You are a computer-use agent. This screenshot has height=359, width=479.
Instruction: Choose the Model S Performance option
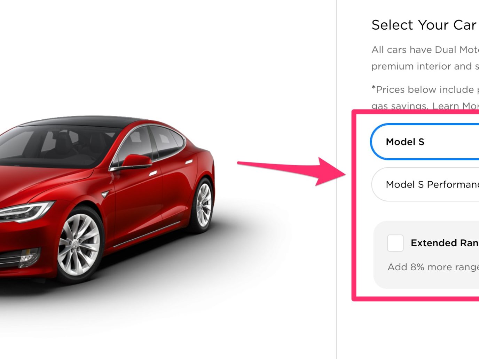click(x=425, y=184)
